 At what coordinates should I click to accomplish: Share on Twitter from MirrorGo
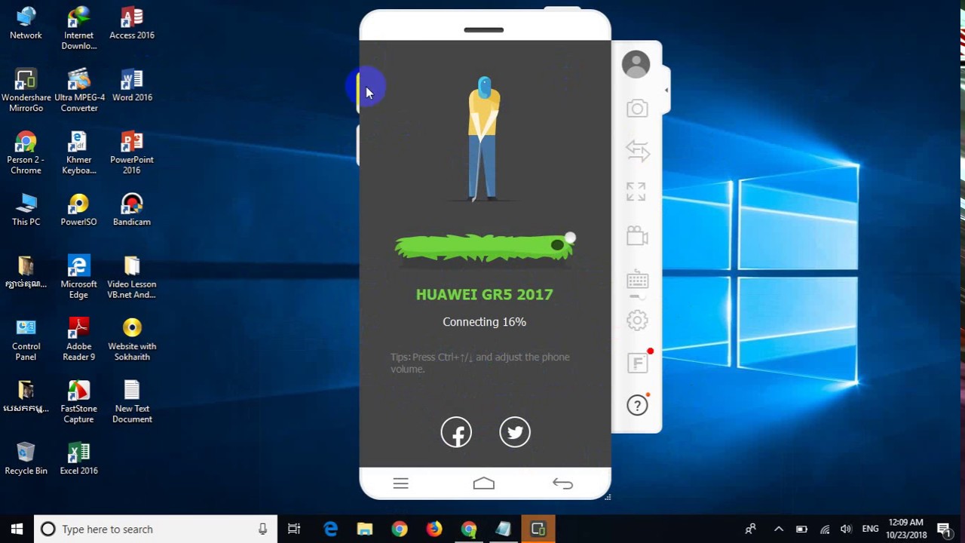(515, 432)
